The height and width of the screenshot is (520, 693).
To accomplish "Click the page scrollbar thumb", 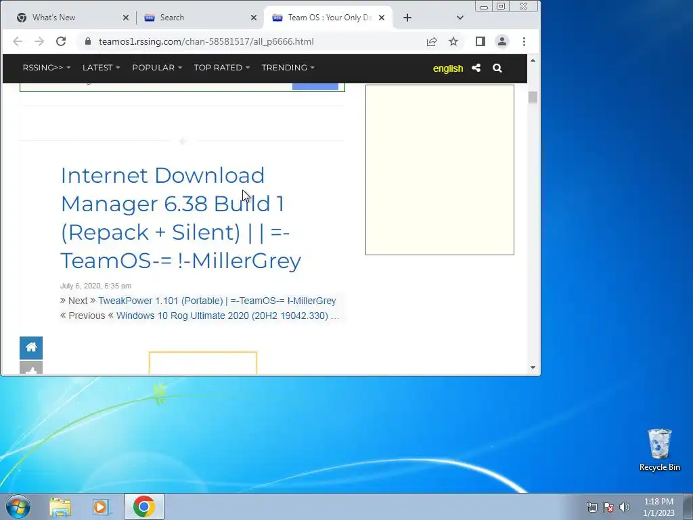I will (x=533, y=97).
